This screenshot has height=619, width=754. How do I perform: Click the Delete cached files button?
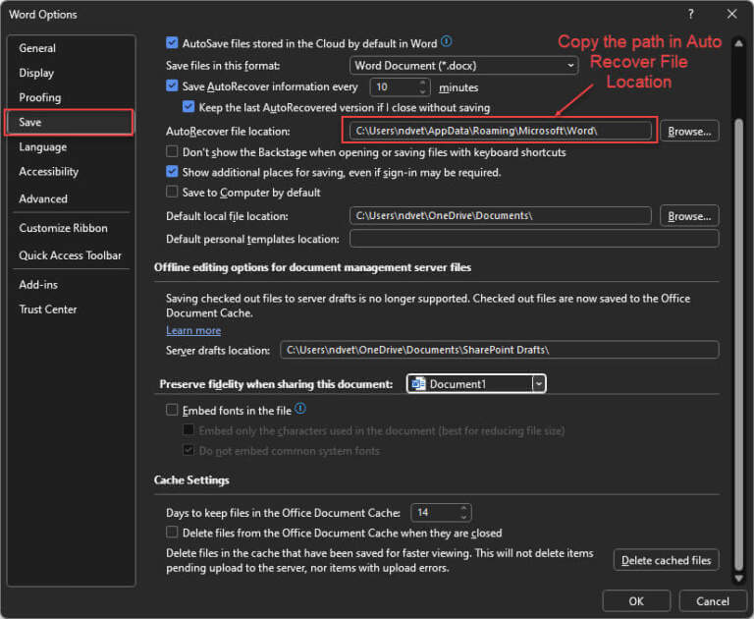(x=666, y=560)
